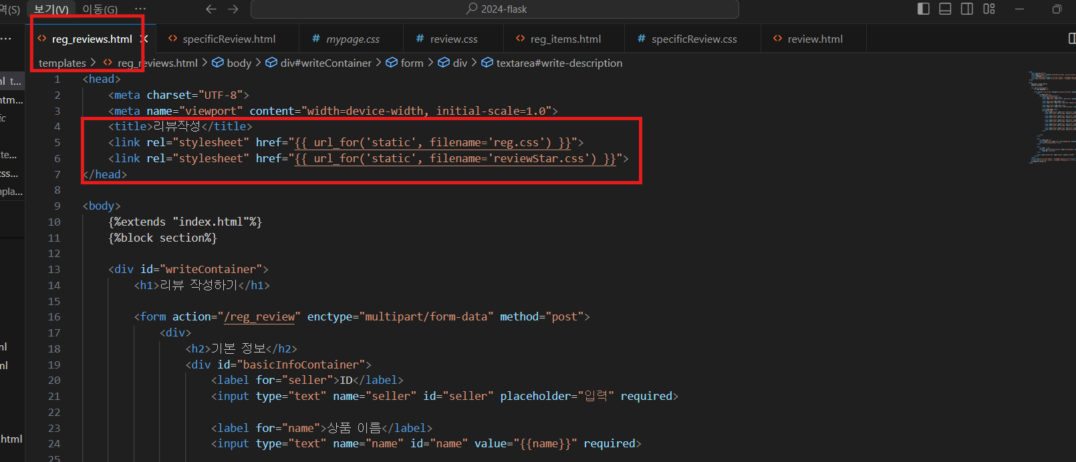Viewport: 1076px width, 462px height.
Task: Click the CSS hash icon on mypage.css tab
Action: pos(316,39)
